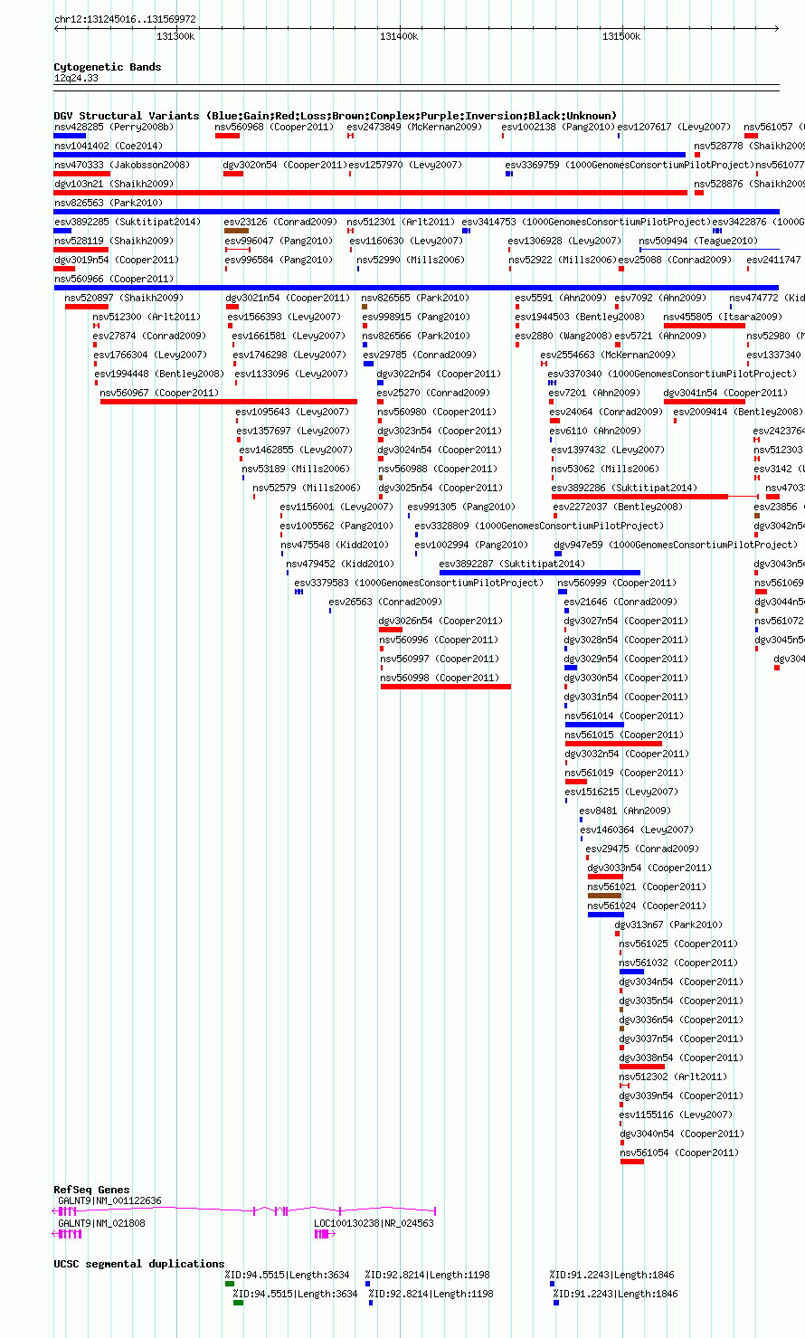This screenshot has height=1338, width=805.
Task: Open esv5591 (Ahn2009) variant
Action: pyautogui.click(x=561, y=299)
